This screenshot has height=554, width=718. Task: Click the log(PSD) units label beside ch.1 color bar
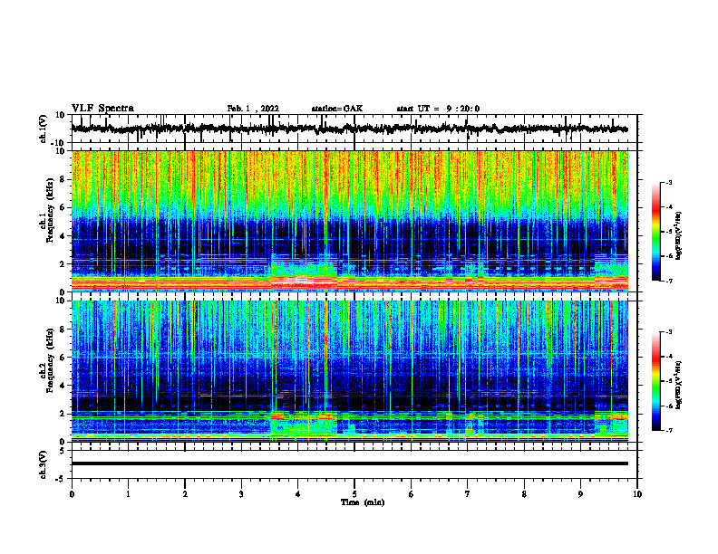point(679,236)
